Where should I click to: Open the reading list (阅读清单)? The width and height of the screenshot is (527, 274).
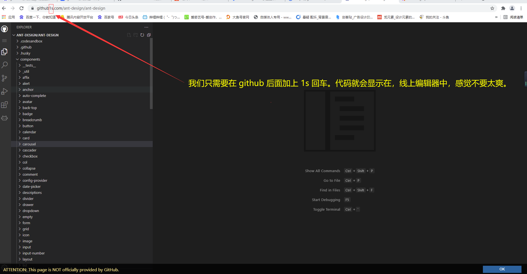click(513, 17)
